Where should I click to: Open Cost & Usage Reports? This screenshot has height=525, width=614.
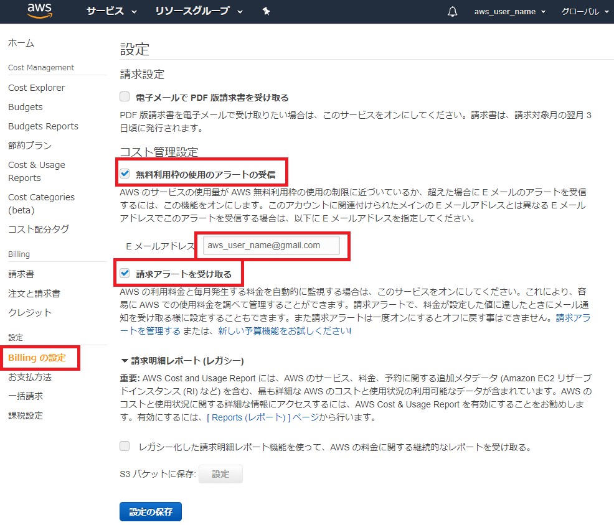click(x=37, y=171)
